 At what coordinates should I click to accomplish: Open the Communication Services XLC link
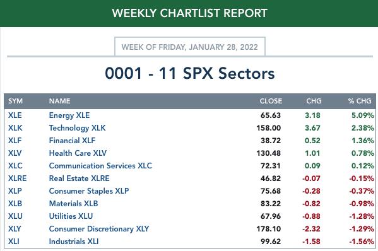pos(100,166)
